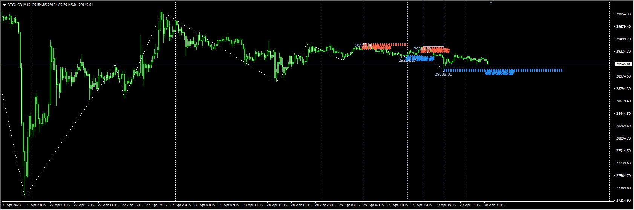Click price axis label 28974.50
The image size is (634, 210).
(x=623, y=76)
